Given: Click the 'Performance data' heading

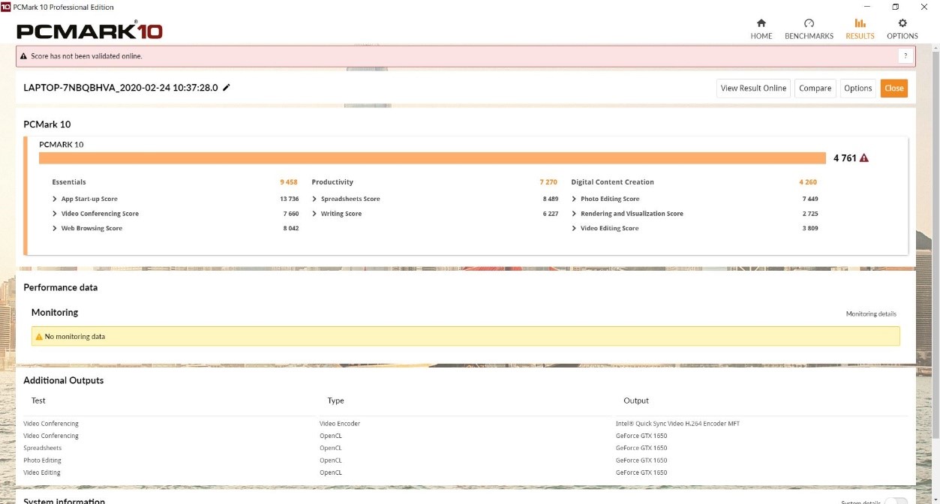Looking at the screenshot, I should [x=61, y=287].
